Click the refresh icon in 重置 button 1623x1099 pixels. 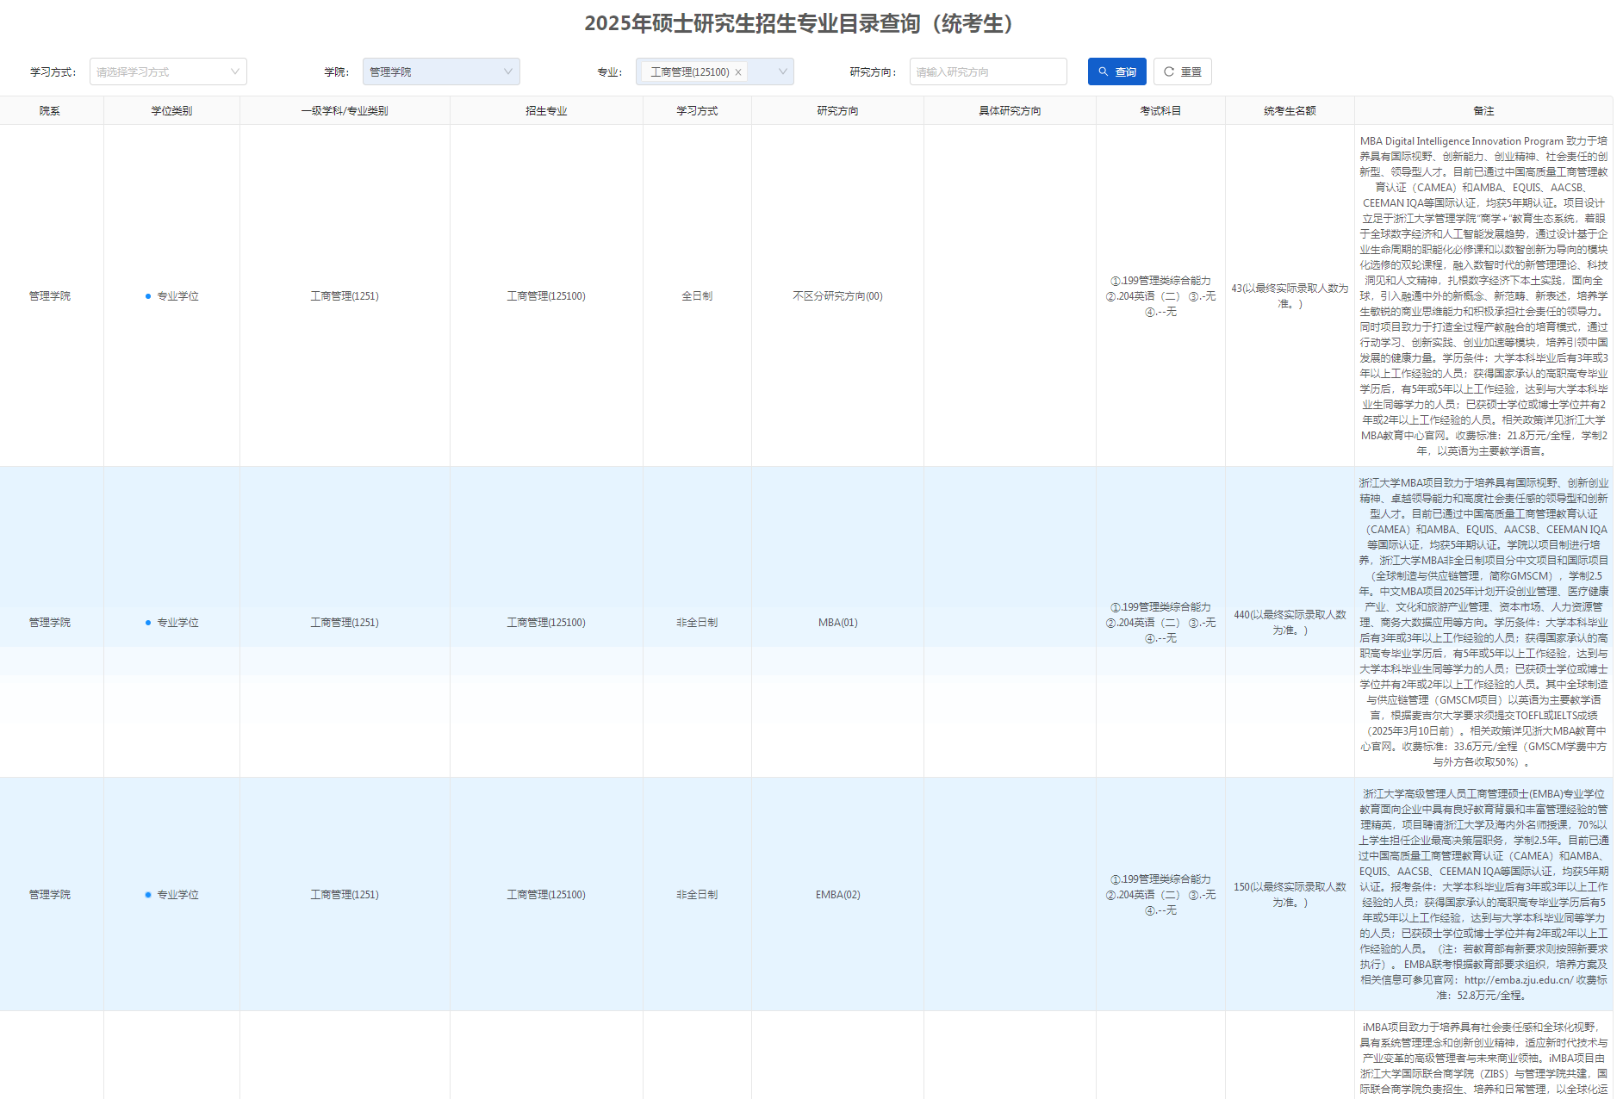1169,71
